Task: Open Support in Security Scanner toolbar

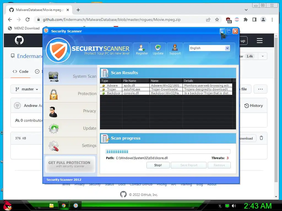Action: [175, 50]
